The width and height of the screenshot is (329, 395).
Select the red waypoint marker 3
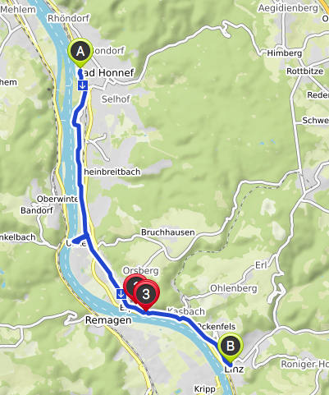pyautogui.click(x=146, y=295)
